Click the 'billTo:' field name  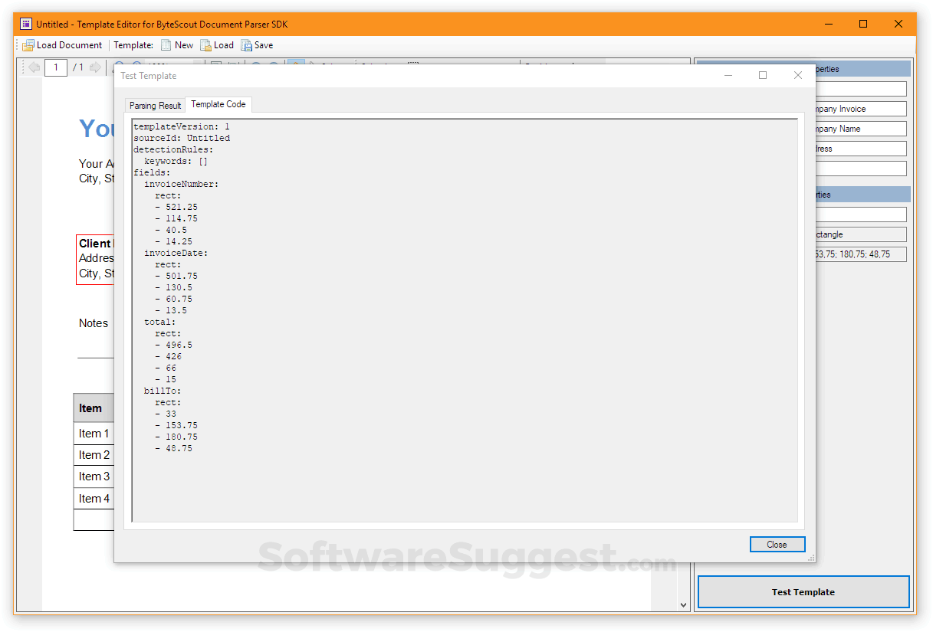(x=163, y=391)
